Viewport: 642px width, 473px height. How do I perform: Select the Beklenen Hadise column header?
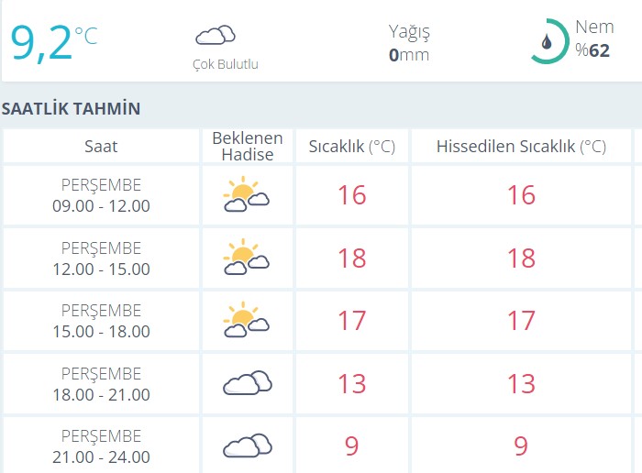click(248, 146)
